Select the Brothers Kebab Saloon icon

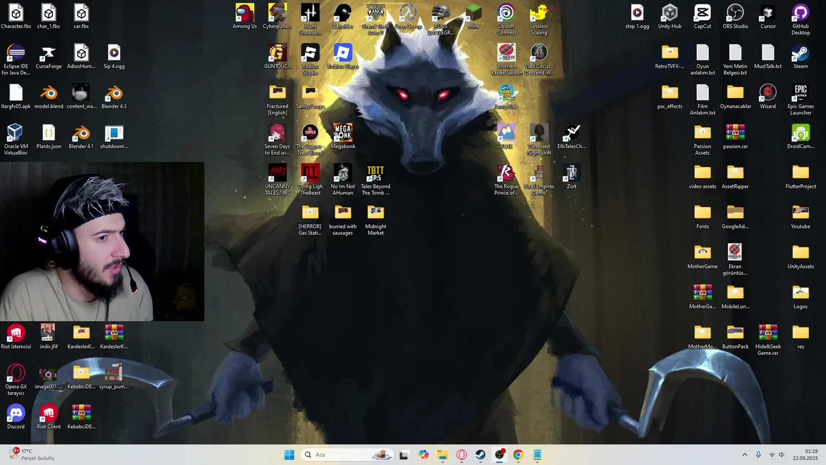[506, 59]
